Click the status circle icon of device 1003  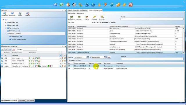(x=2, y=64)
